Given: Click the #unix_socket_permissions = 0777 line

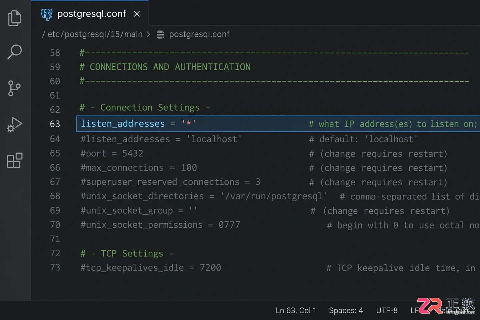Looking at the screenshot, I should (x=160, y=225).
